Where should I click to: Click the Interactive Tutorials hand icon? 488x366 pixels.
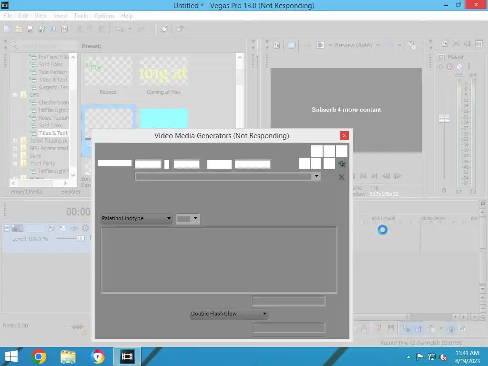(164, 29)
